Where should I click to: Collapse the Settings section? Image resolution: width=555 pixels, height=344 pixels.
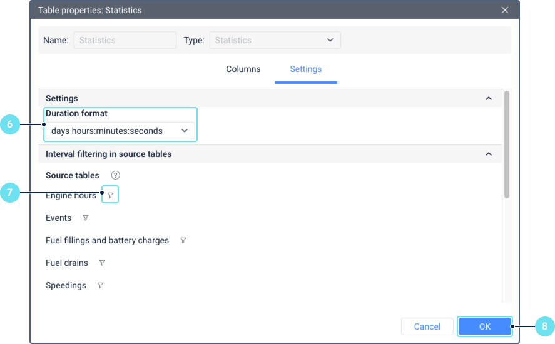pos(489,99)
